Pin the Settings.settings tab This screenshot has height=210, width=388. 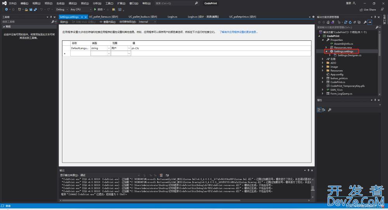tap(82, 17)
